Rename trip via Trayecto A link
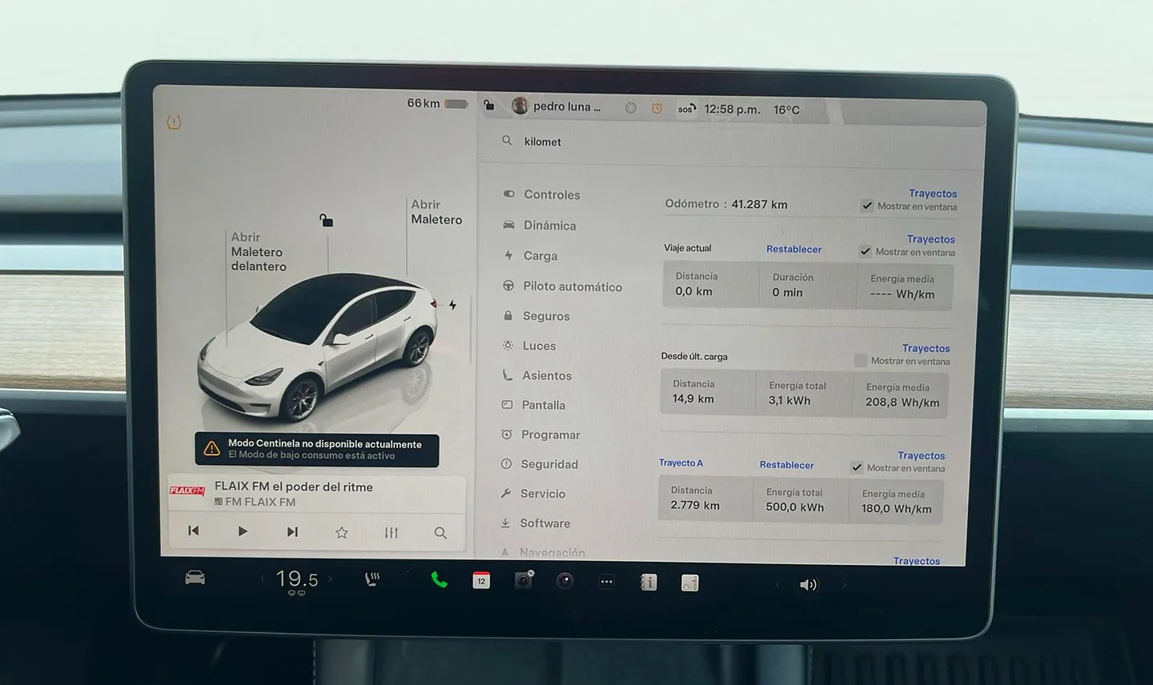1153x685 pixels. (x=681, y=463)
